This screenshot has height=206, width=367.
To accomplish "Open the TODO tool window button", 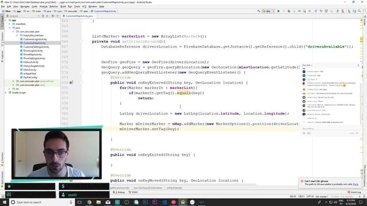I will click(x=133, y=192).
